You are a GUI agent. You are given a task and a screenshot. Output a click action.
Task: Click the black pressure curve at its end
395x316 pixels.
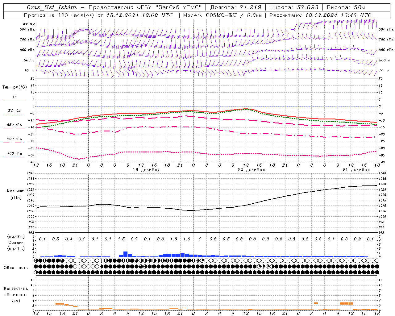[x=376, y=185]
